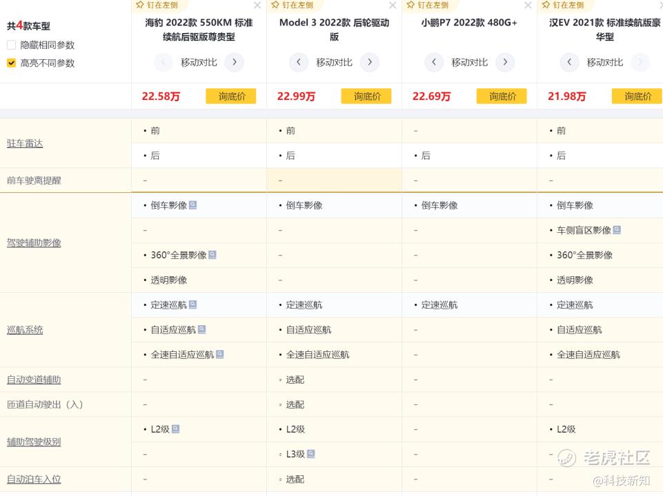Select Model 3 自动泊车入位 选配 cell
The image size is (663, 496).
[334, 479]
